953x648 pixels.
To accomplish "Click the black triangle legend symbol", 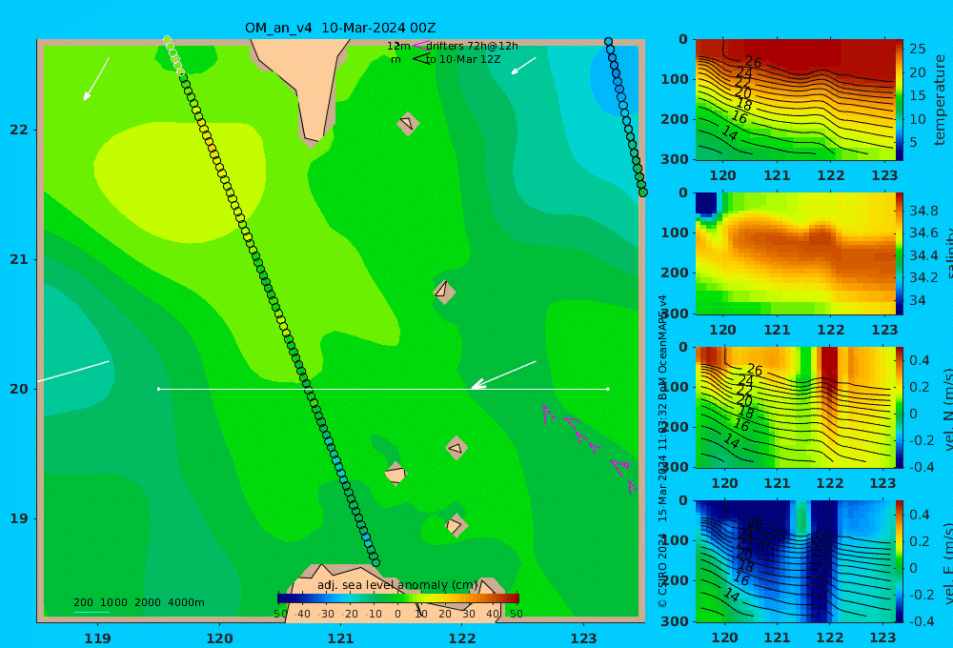I will pyautogui.click(x=420, y=59).
